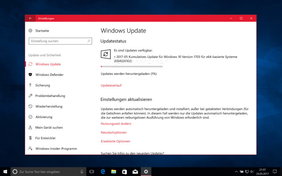Click the Settings gear taskbar icon
The image size is (282, 176).
pos(146,172)
